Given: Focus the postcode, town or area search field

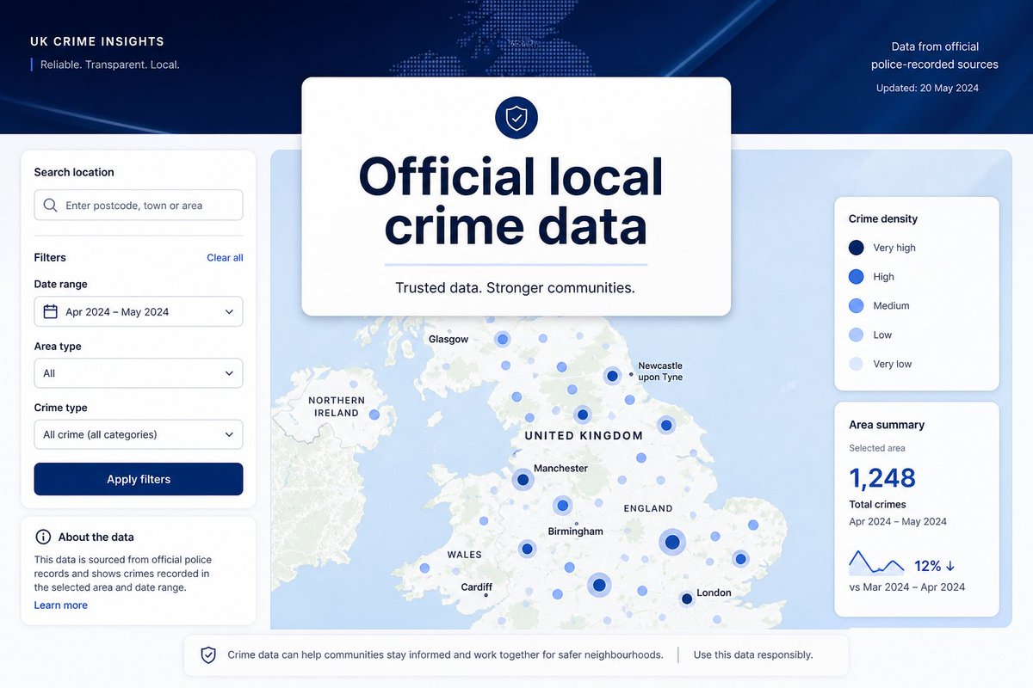Looking at the screenshot, I should click(x=139, y=206).
